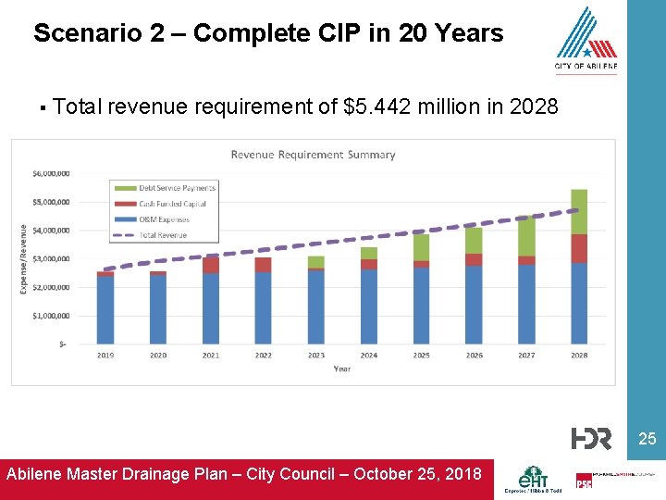666x500 pixels.
Task: Click the $4,000,000 y-axis label
Action: pos(51,231)
